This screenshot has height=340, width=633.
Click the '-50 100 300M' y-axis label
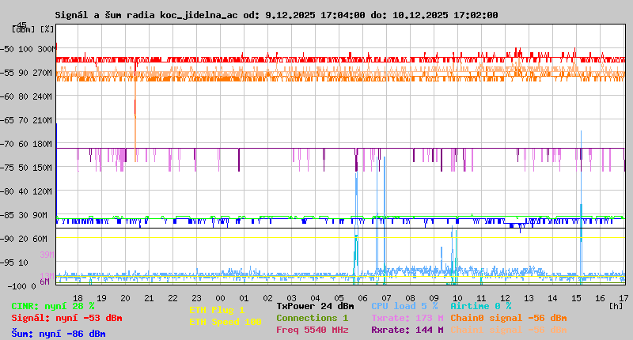pyautogui.click(x=28, y=49)
